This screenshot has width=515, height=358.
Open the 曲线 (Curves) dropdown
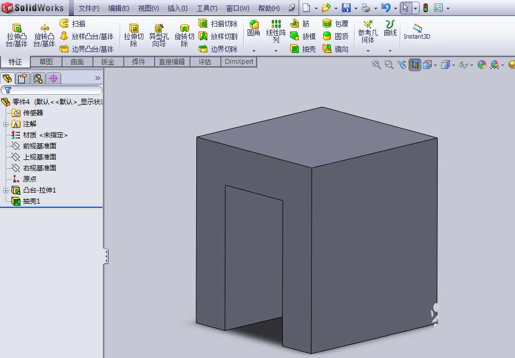coord(390,30)
